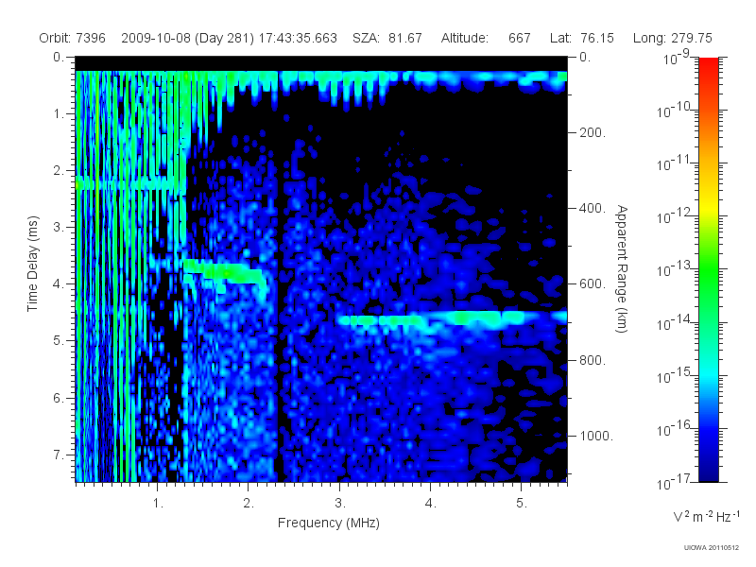Click the time delay tick label '3.'
This screenshot has width=756, height=567.
tap(59, 227)
